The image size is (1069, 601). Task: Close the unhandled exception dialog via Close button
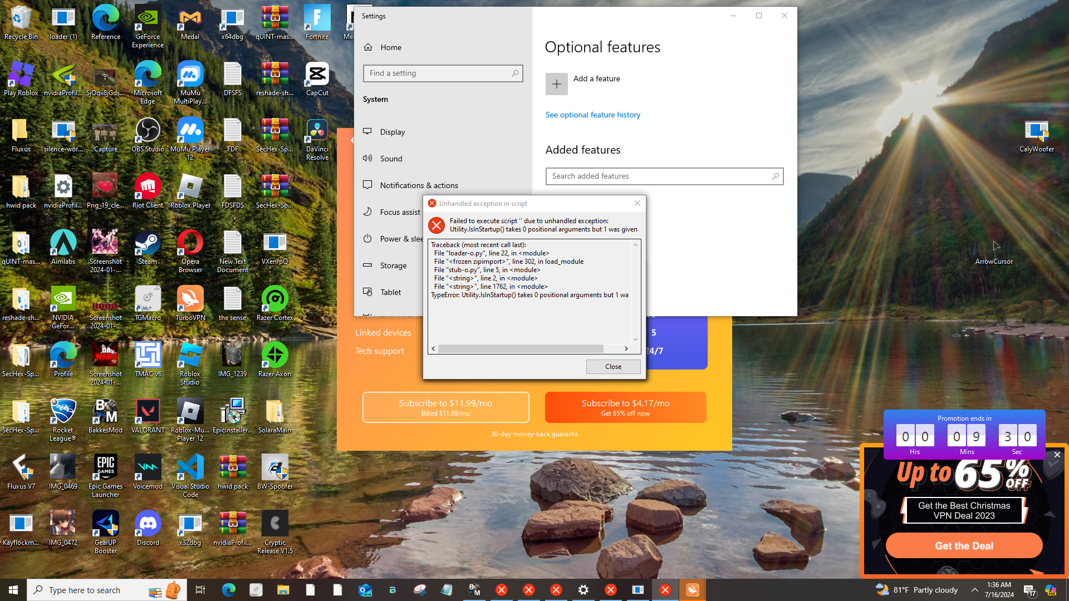tap(613, 366)
